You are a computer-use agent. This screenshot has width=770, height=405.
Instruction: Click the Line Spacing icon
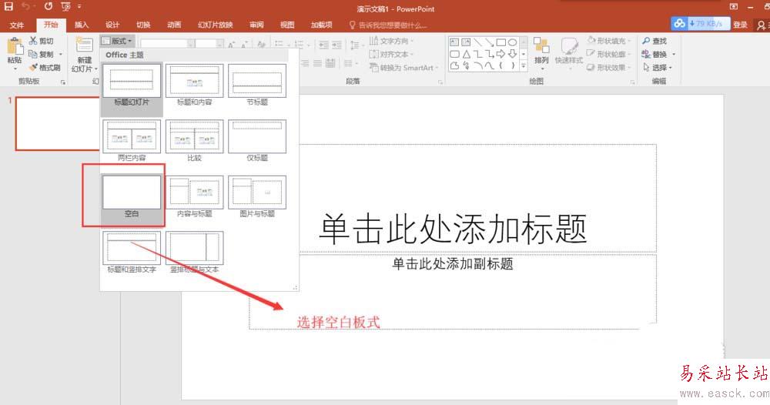[354, 45]
